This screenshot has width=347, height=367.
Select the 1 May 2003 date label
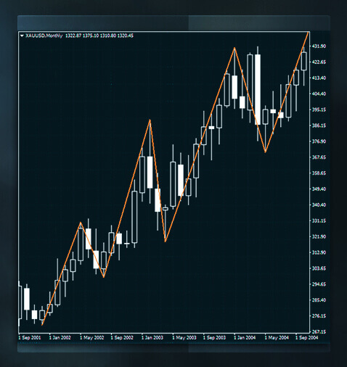click(x=184, y=337)
